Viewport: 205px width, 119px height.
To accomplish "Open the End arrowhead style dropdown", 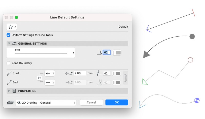I will click(x=50, y=82).
